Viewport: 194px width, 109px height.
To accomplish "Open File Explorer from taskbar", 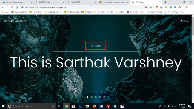I will (87, 106).
